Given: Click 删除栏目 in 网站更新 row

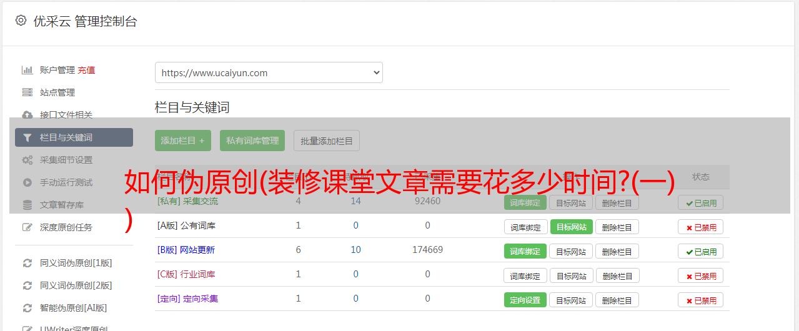Looking at the screenshot, I should [x=617, y=251].
